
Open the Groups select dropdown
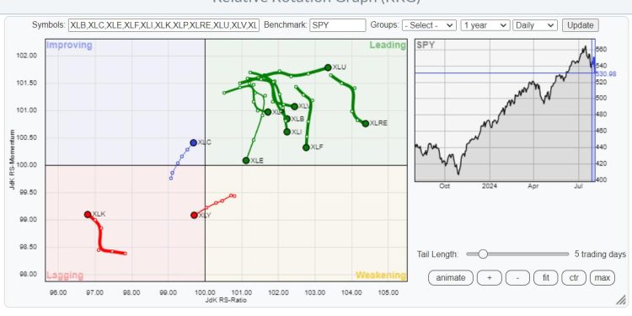429,25
